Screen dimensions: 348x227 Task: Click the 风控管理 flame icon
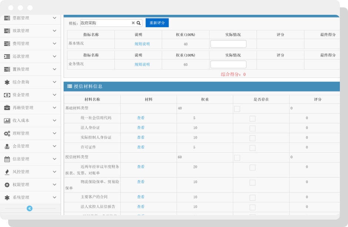pyautogui.click(x=7, y=172)
